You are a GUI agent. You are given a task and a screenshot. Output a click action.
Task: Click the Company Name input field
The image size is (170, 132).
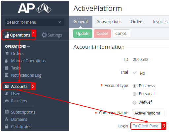150,113
